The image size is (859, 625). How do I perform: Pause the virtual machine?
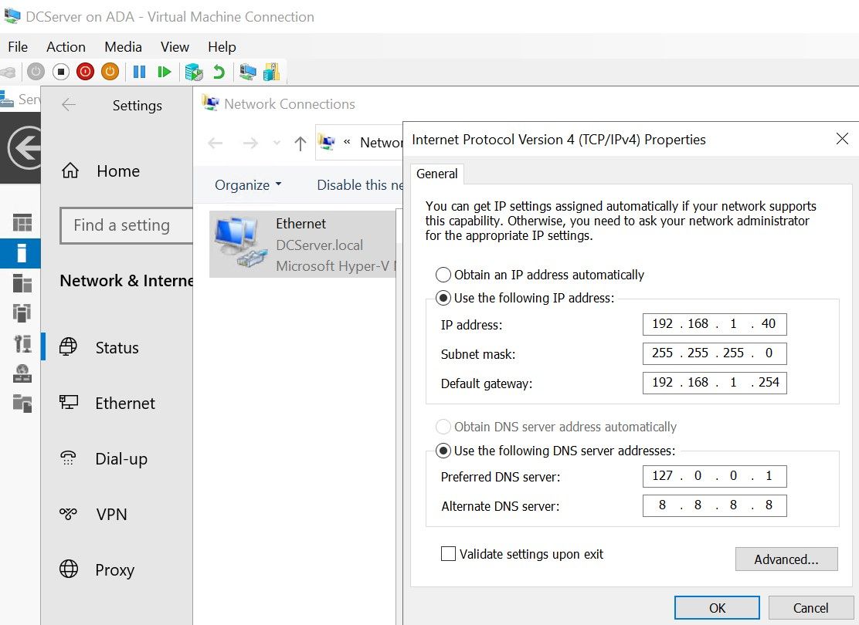pyautogui.click(x=141, y=71)
